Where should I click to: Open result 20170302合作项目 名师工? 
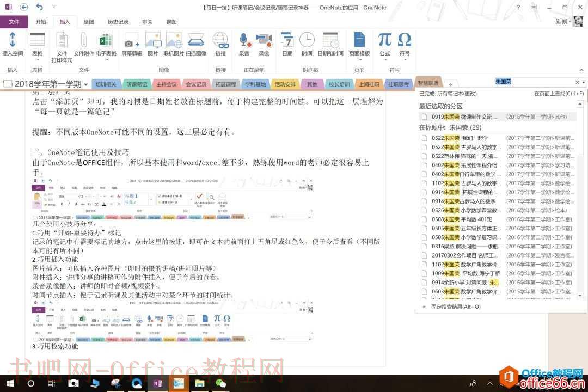[x=496, y=255]
